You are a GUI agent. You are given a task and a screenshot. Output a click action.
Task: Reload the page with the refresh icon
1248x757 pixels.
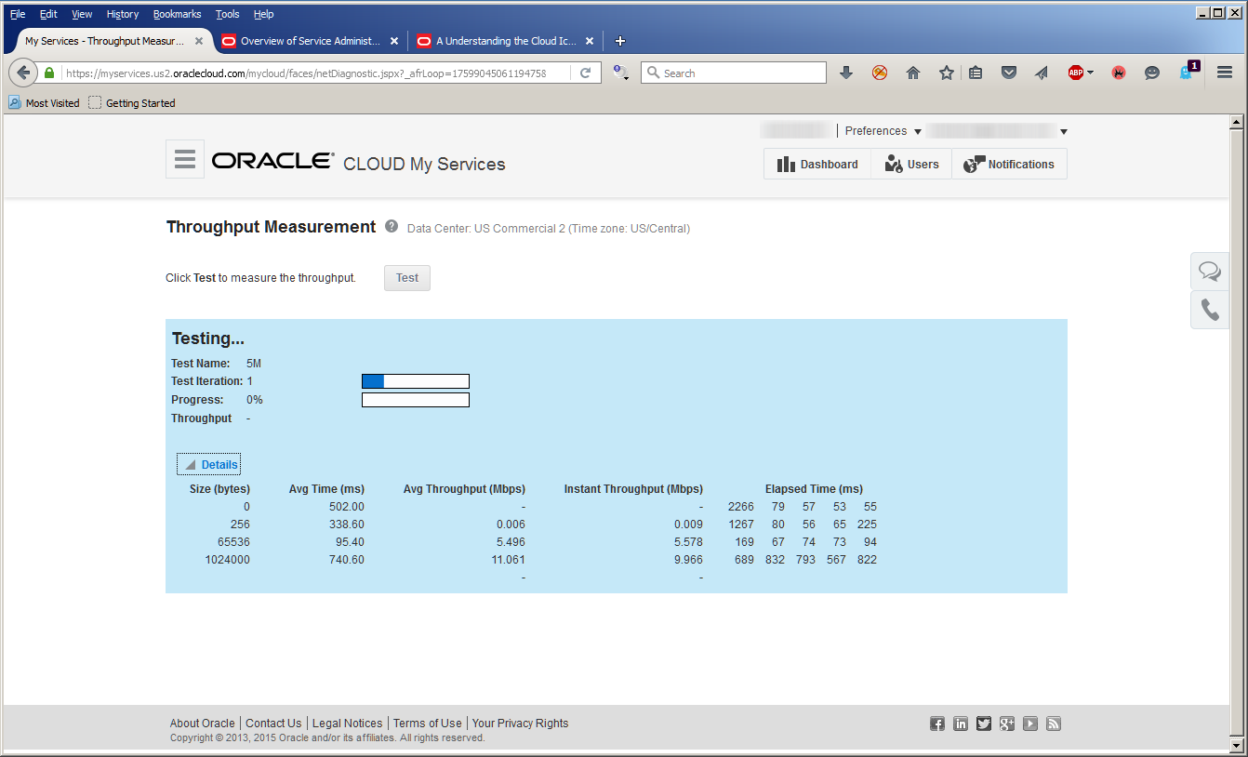pos(585,73)
